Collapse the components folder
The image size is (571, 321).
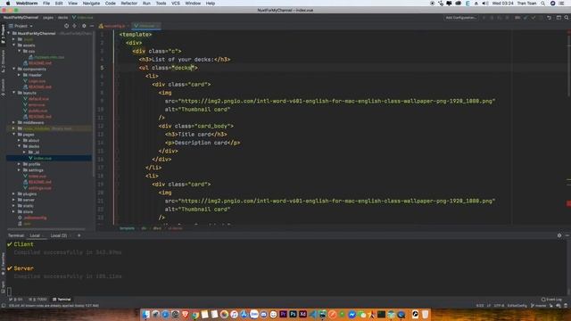14,69
